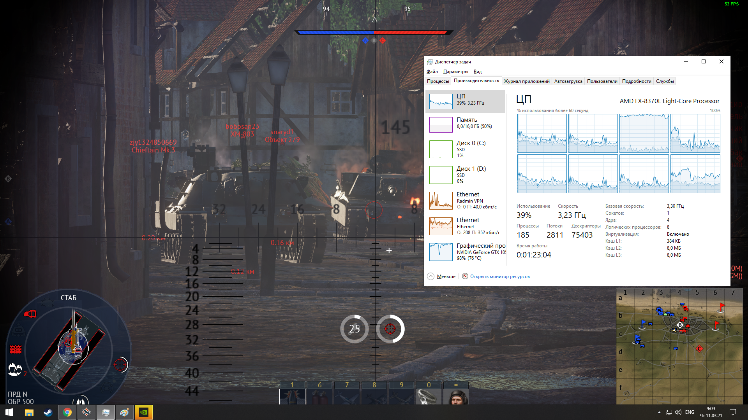Viewport: 748px width, 420px height.
Task: Click the red target aiming progress circle
Action: tap(390, 329)
